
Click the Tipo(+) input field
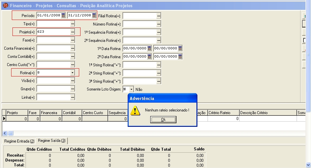[54, 24]
